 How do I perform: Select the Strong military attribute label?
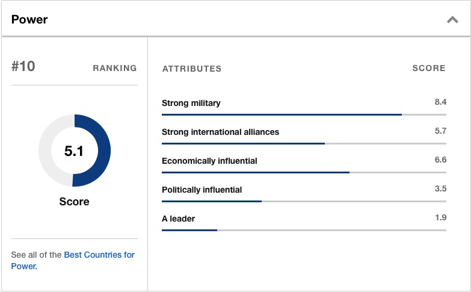191,103
